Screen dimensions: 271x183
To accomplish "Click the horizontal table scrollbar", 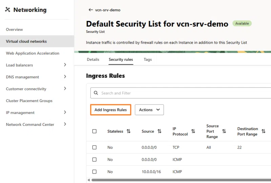I will click(180, 180).
